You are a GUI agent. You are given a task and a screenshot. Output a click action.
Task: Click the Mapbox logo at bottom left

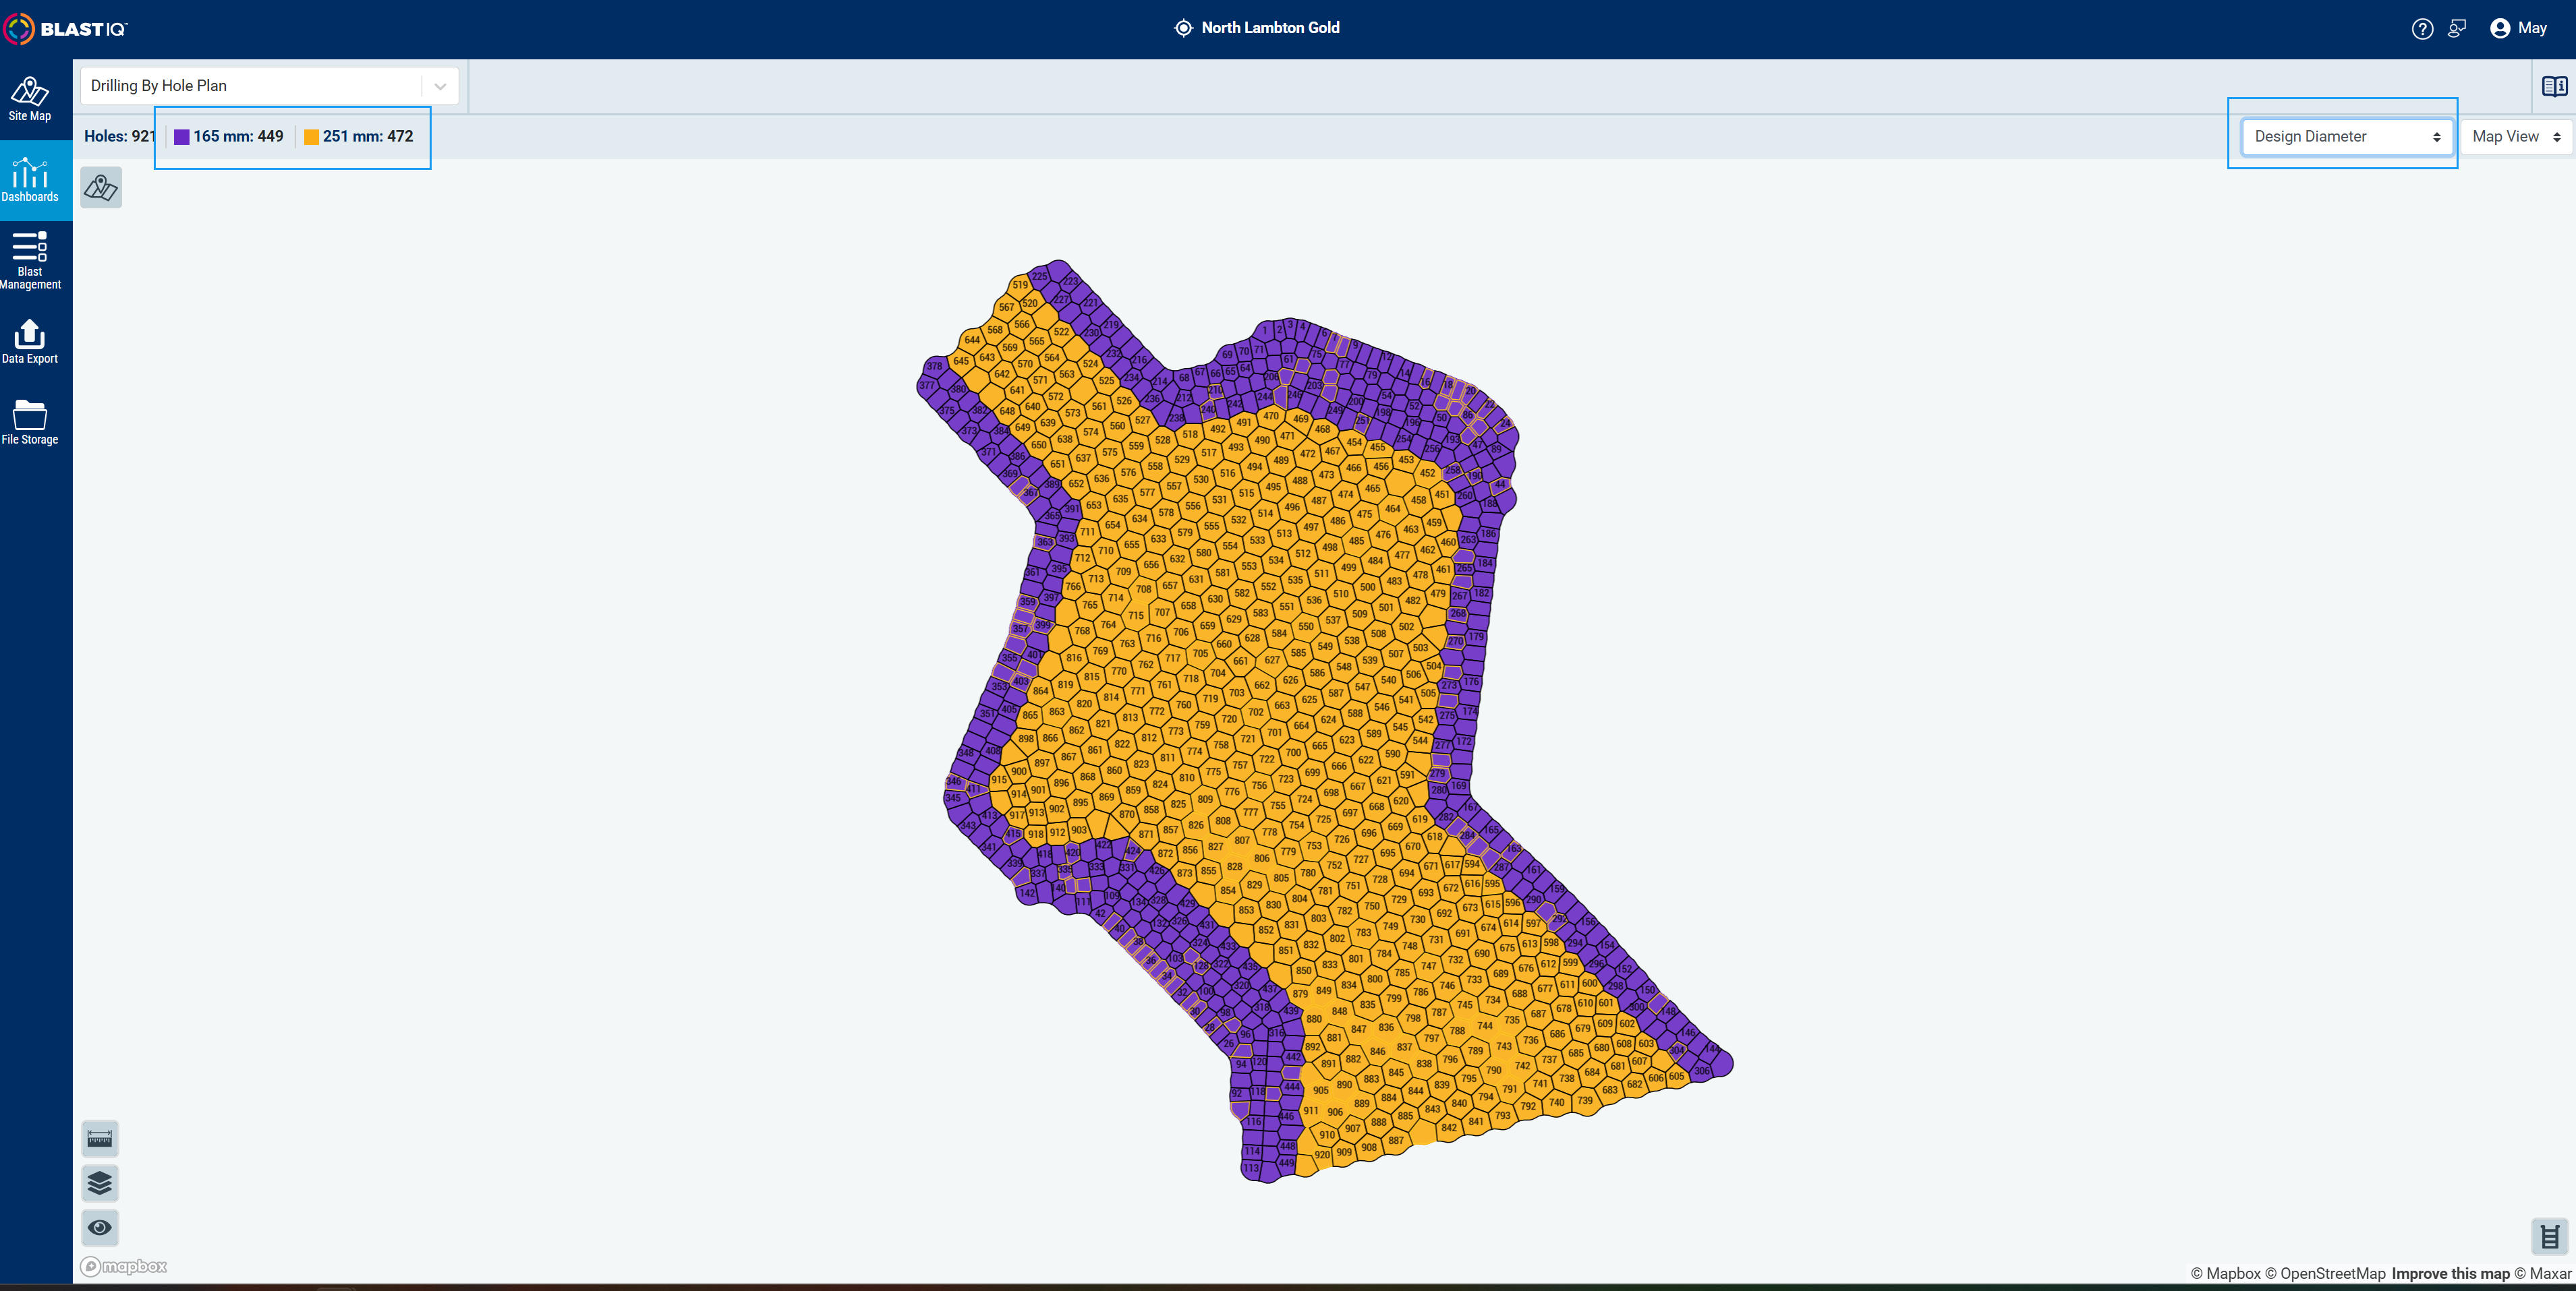124,1266
